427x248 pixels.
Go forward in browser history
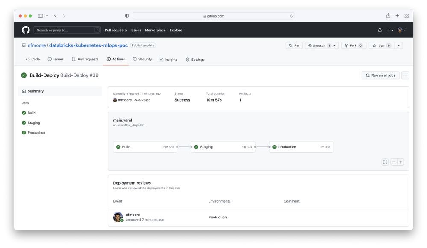pyautogui.click(x=64, y=16)
